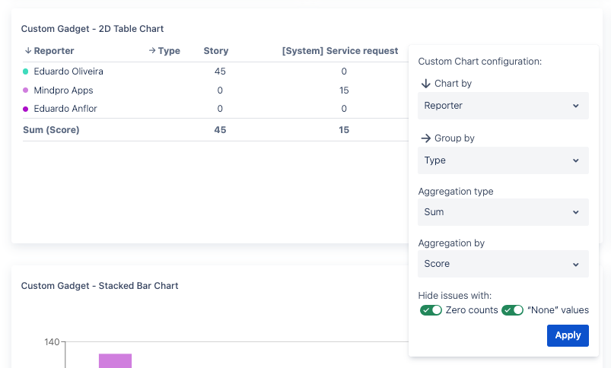Screen dimensions: 611x368
Task: Click the right arrow icon beside Type header
Action: point(152,51)
